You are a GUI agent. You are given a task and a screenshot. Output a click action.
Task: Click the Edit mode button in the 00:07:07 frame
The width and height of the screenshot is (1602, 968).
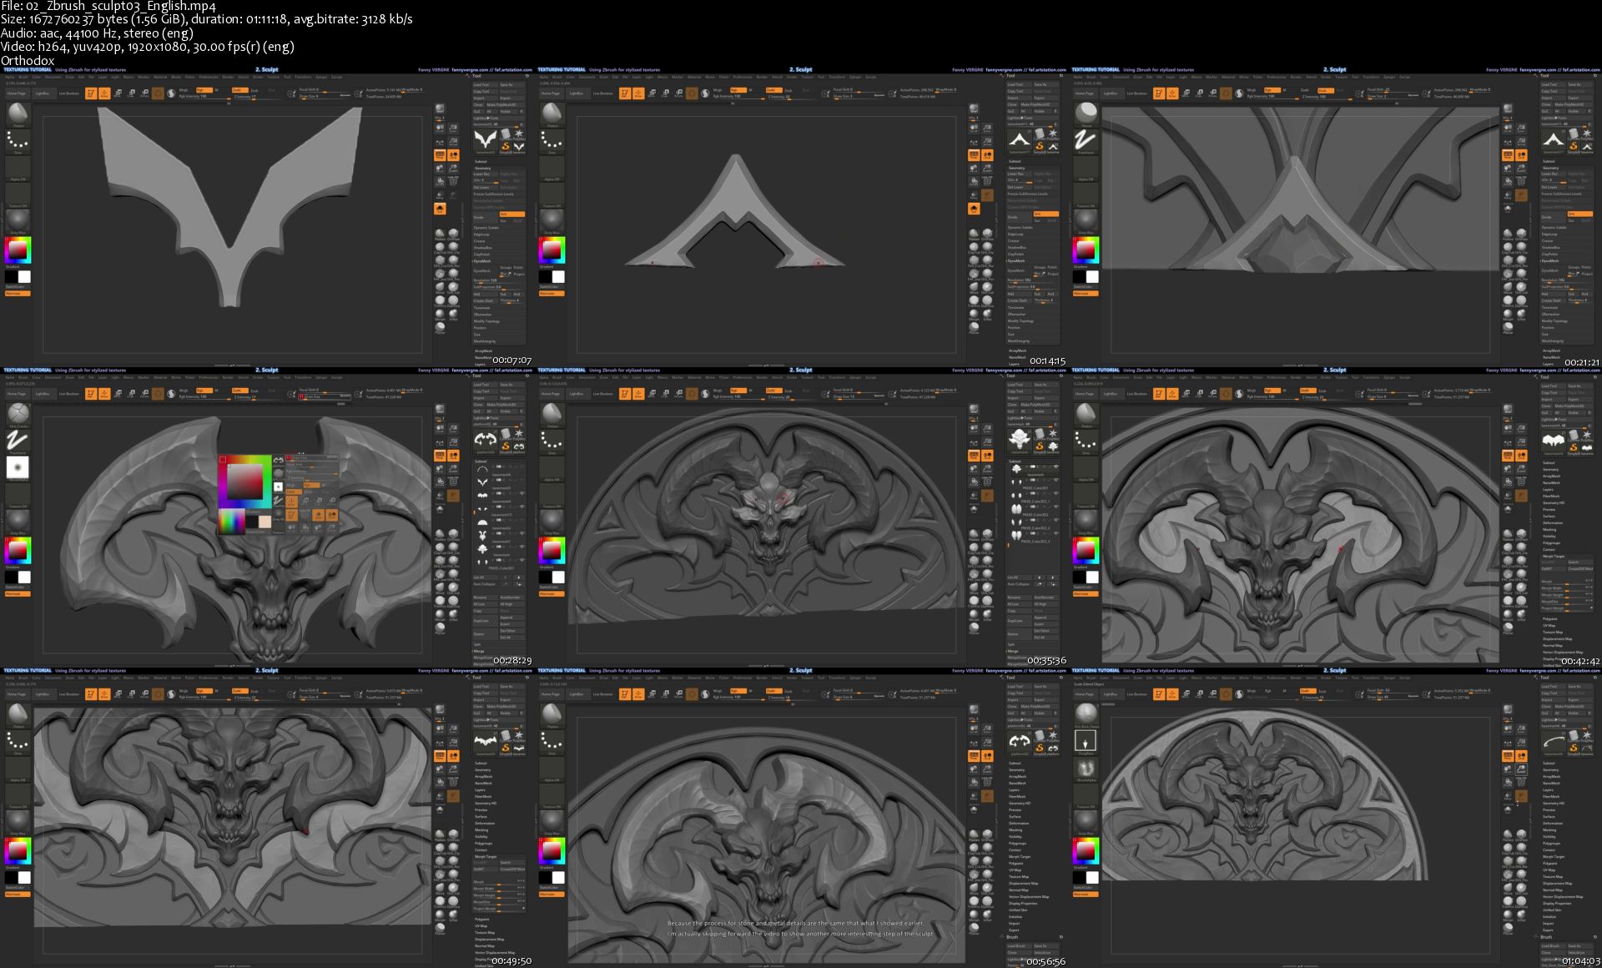pos(91,93)
